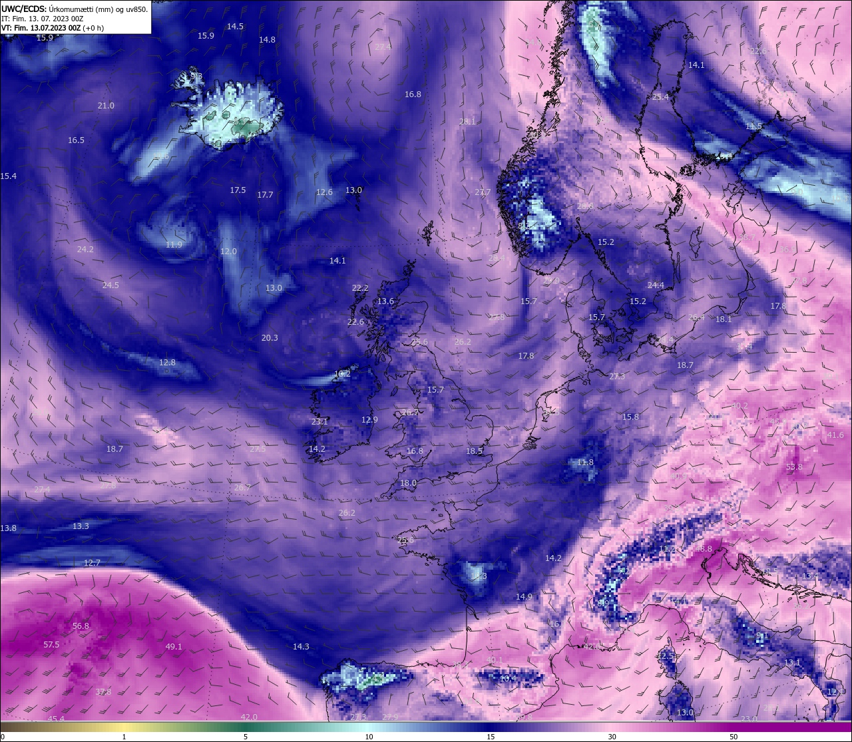Click the '15' tick on the color scale

(x=491, y=737)
